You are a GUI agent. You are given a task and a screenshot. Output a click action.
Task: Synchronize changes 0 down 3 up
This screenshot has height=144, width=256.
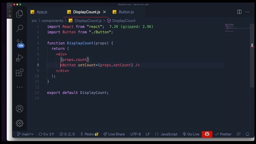click(46, 134)
